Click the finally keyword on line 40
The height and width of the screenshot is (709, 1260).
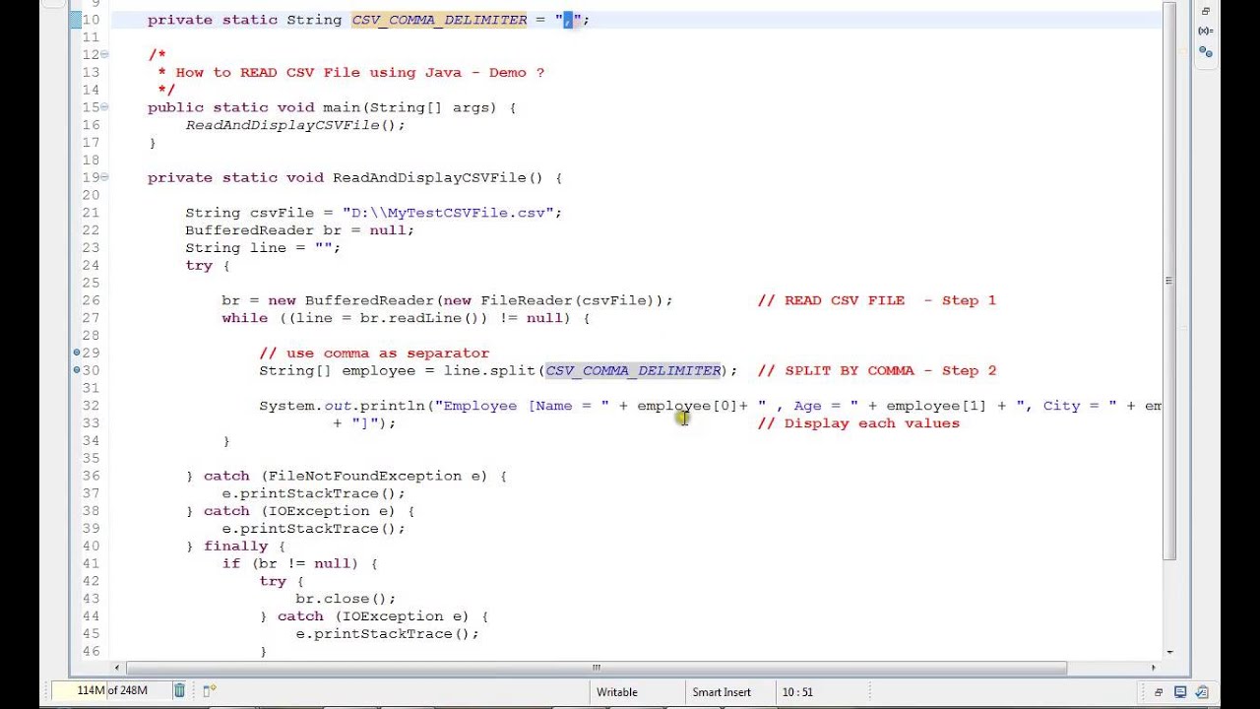click(235, 547)
